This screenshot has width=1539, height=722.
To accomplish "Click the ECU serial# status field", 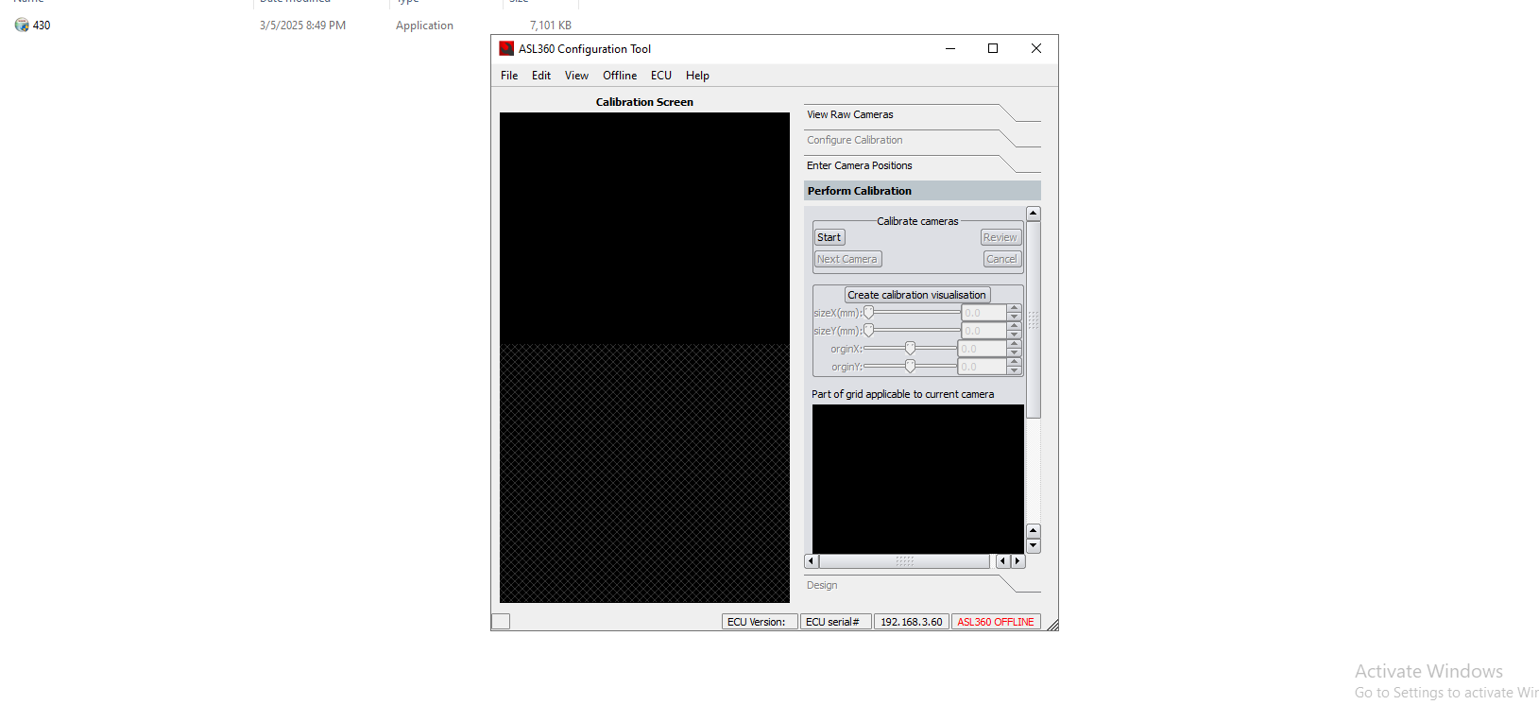I will coord(835,622).
